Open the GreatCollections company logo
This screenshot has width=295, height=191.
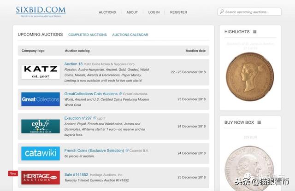click(x=41, y=99)
